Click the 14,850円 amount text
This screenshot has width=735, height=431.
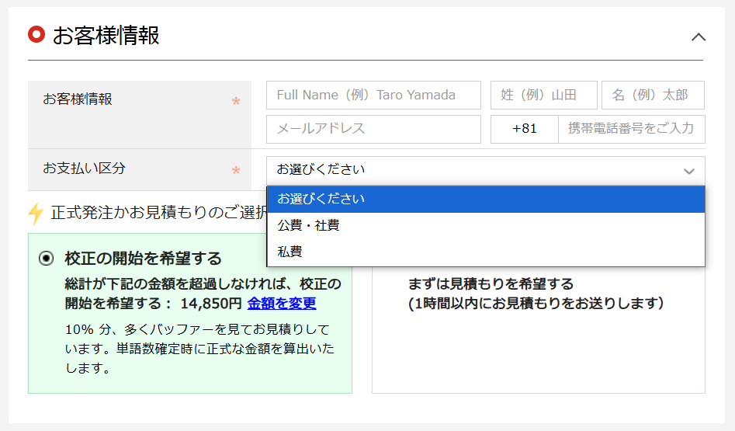(x=211, y=304)
